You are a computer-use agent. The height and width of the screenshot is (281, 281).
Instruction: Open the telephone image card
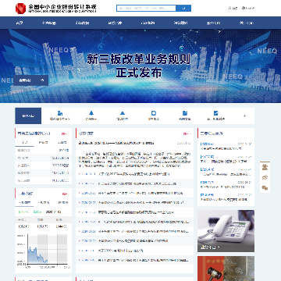[226, 231]
